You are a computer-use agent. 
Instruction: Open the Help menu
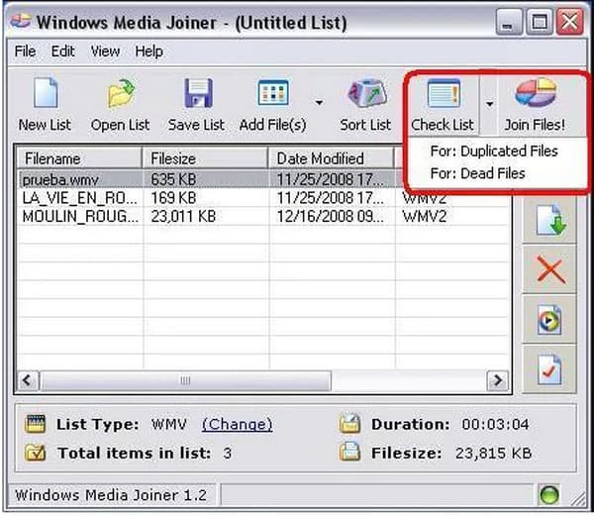(x=148, y=52)
